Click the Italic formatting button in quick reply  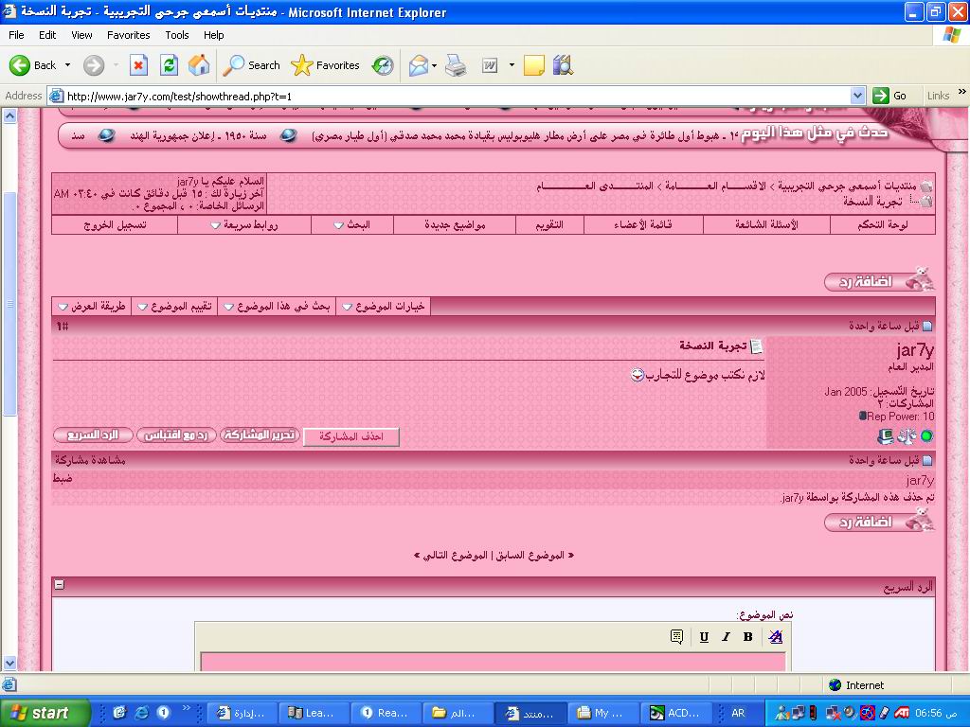[726, 637]
